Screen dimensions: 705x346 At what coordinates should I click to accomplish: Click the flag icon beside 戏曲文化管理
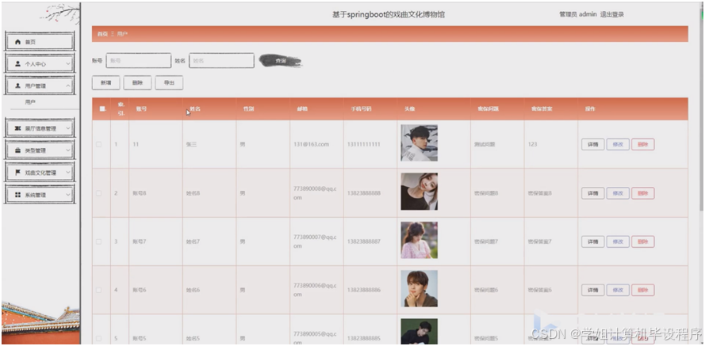pyautogui.click(x=18, y=173)
